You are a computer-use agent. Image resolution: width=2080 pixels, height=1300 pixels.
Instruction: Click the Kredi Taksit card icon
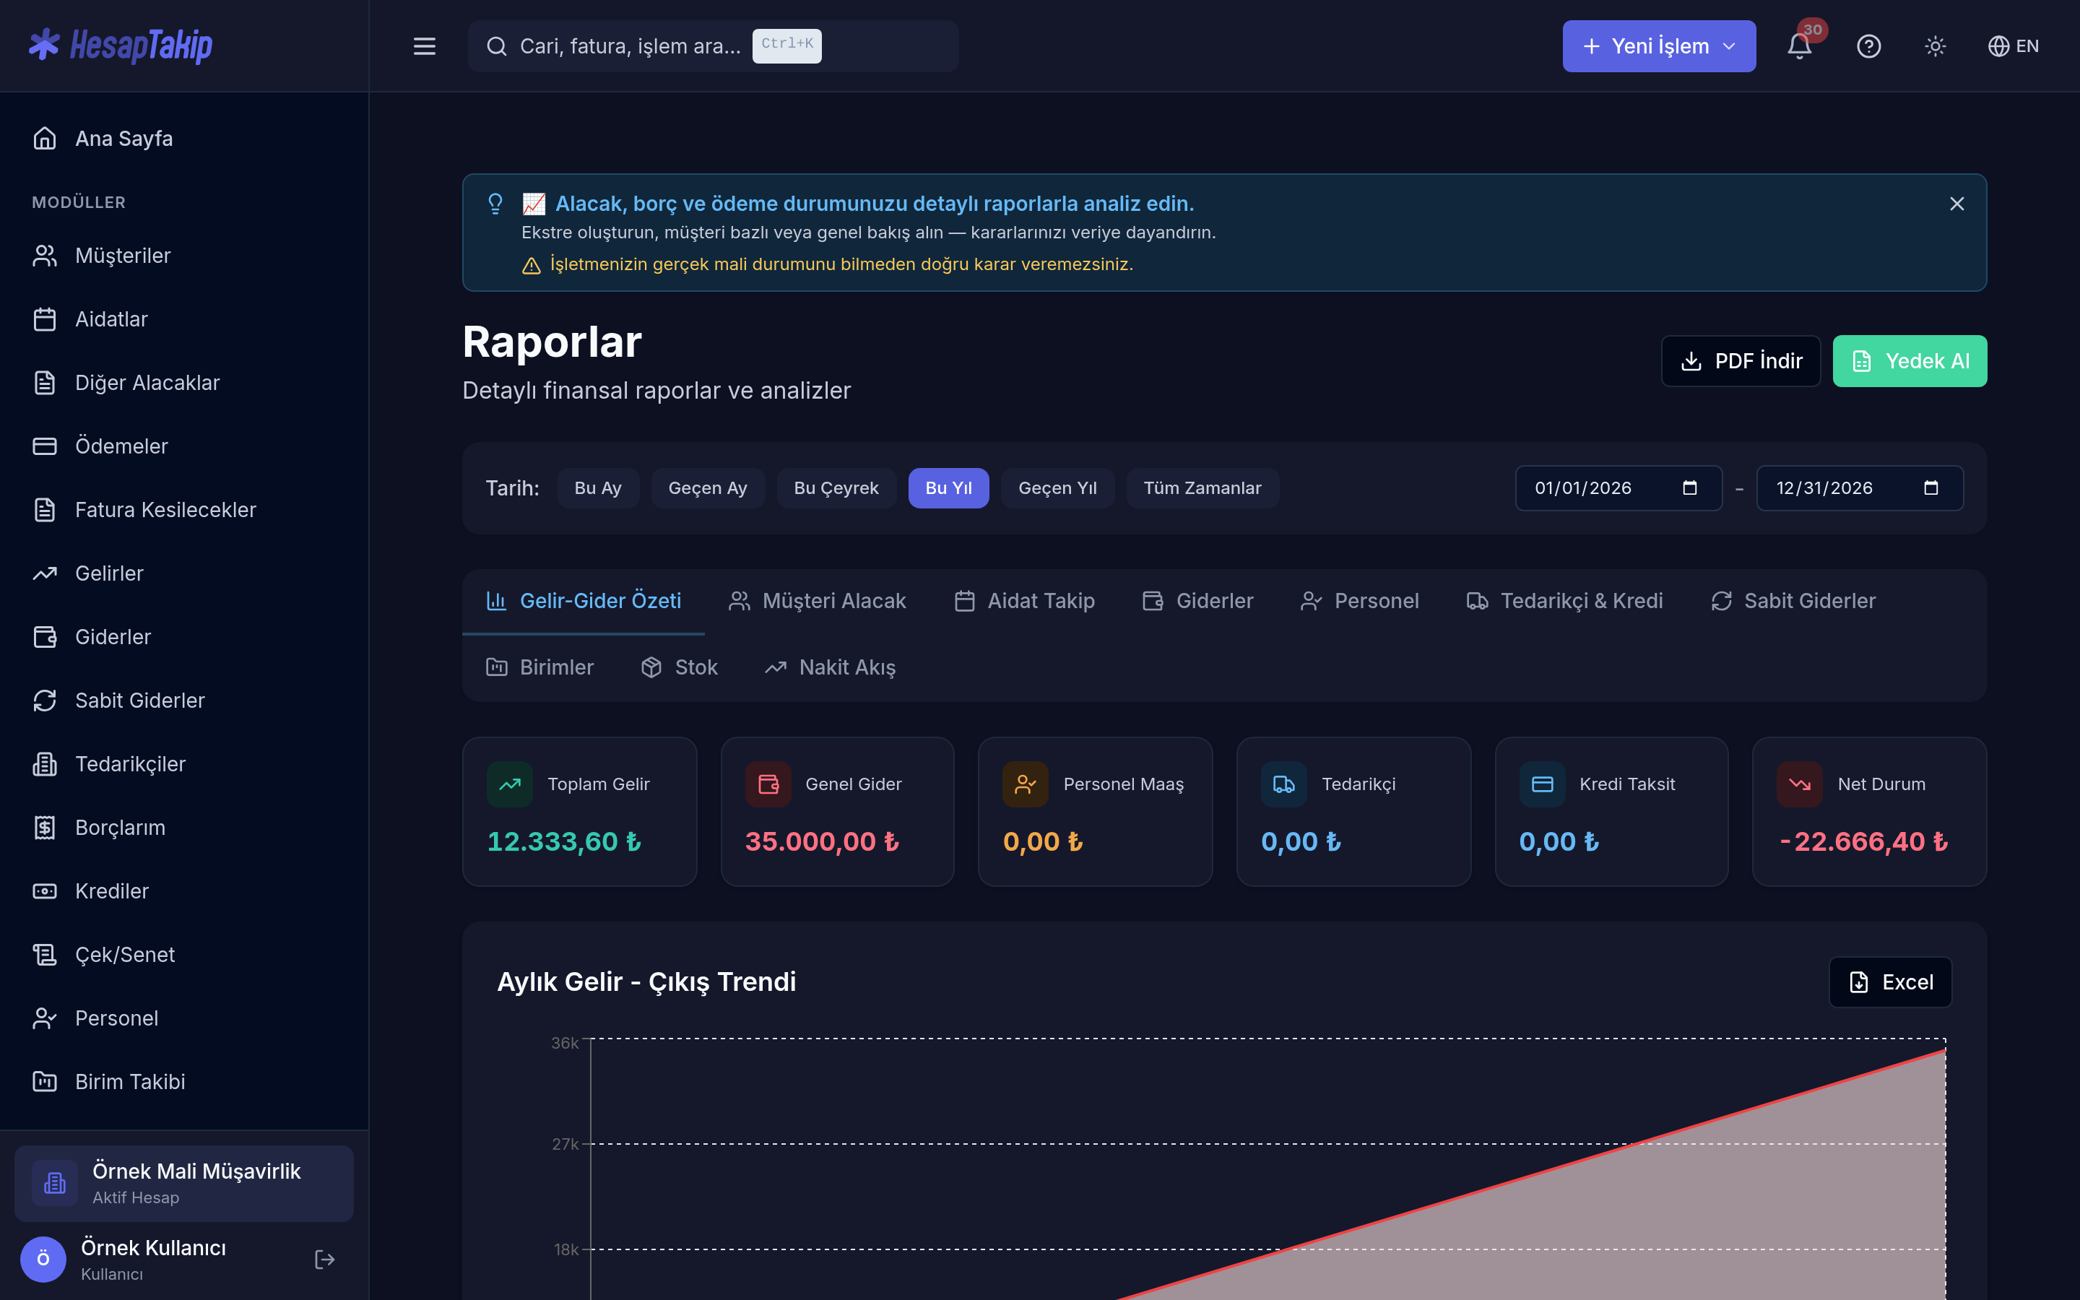[x=1542, y=784]
